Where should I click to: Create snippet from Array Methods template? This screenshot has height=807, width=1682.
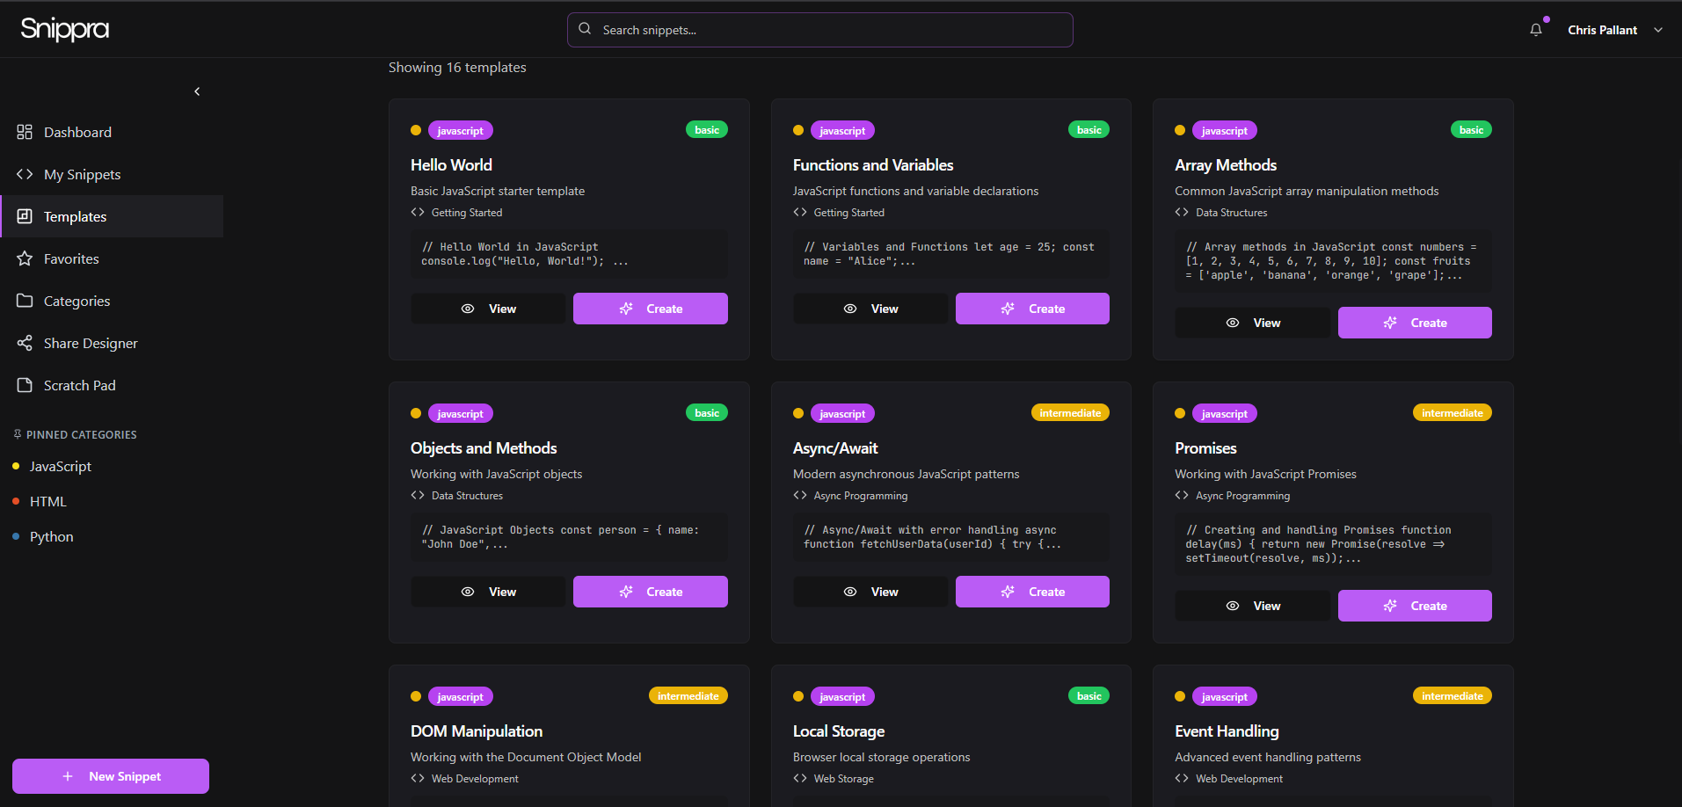[x=1414, y=323]
